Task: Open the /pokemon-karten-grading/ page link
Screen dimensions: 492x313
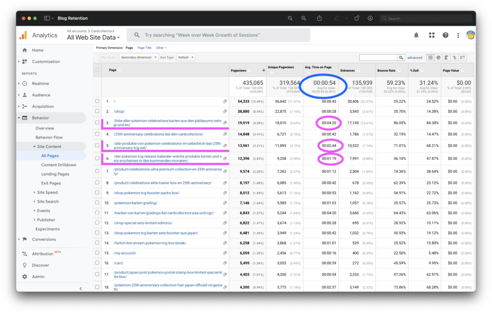Action: [135, 203]
